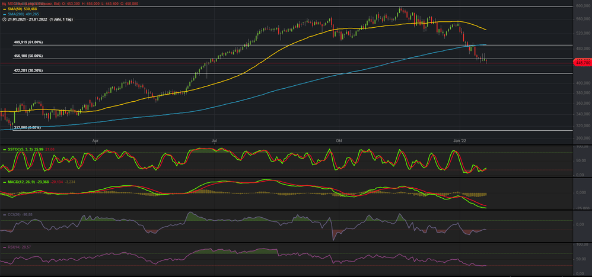
Task: Click the yellow SMA(50) legend marker
Action: (x=5, y=9)
